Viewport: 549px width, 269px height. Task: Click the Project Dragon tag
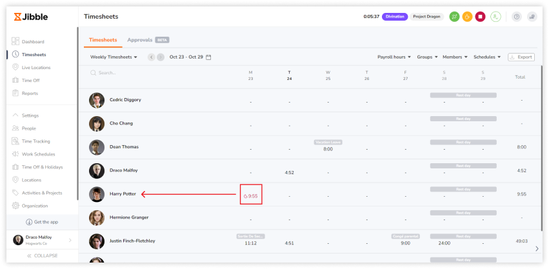coord(426,17)
